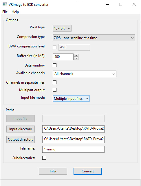This screenshot has height=186, width=141.
Task: Click the VRImage converter app icon in title bar
Action: tap(5, 4)
